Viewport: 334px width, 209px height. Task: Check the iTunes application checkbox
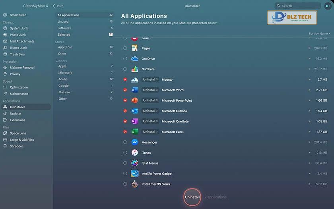[x=125, y=153]
